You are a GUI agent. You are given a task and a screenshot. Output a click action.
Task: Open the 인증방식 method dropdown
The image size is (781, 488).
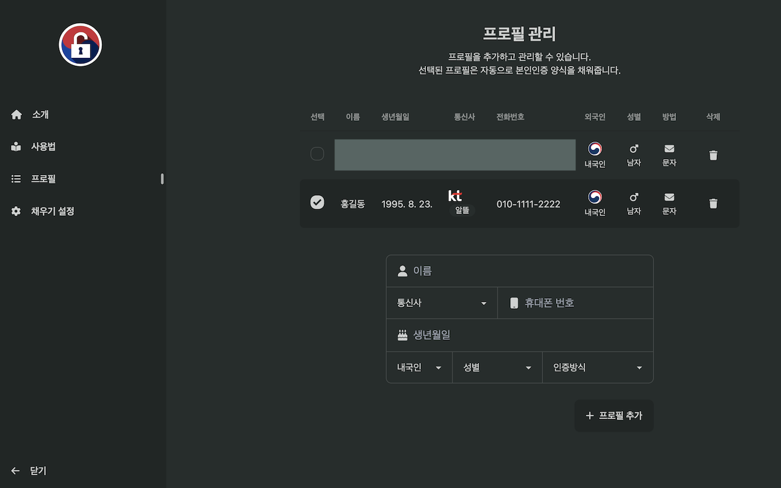click(598, 368)
